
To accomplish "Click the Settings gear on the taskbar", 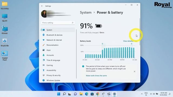I will coord(114,94).
